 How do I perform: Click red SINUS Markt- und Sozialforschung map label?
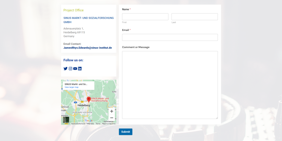point(100,100)
